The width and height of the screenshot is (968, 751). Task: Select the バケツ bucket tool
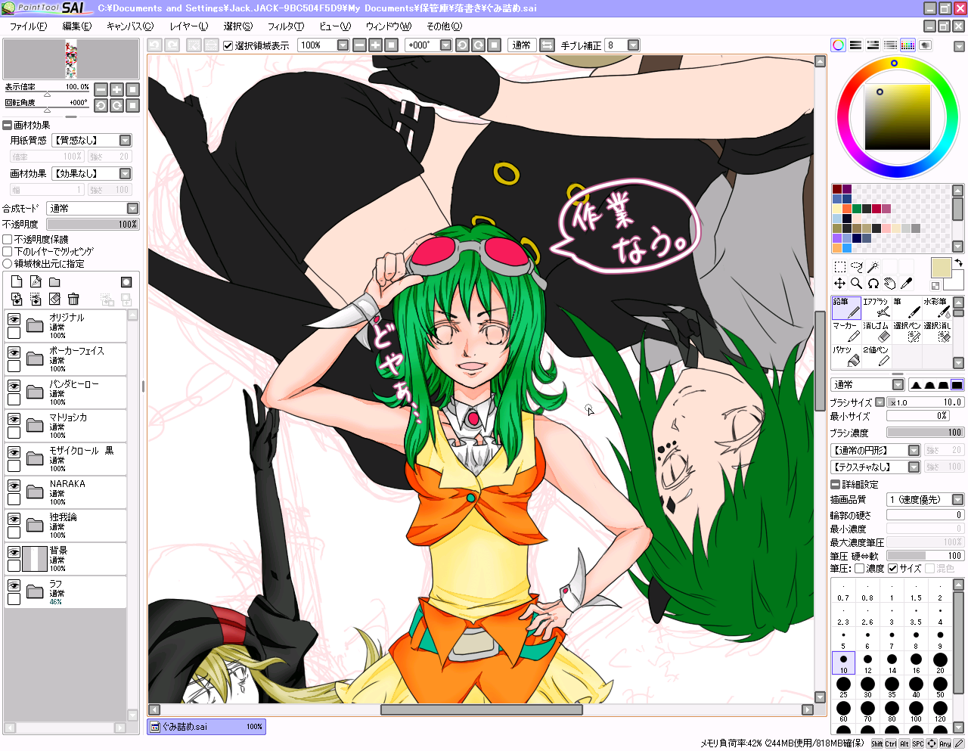[846, 356]
